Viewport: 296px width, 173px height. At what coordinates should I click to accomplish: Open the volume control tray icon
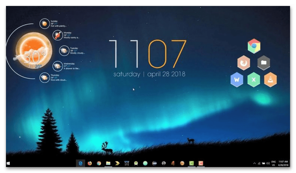tap(268, 163)
